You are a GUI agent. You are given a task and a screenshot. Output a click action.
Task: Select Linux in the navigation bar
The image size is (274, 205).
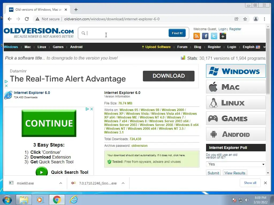42,47
